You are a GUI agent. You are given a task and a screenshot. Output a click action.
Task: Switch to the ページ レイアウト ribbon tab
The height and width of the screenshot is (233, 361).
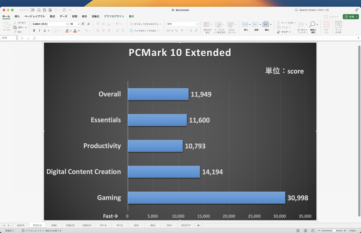pyautogui.click(x=35, y=16)
